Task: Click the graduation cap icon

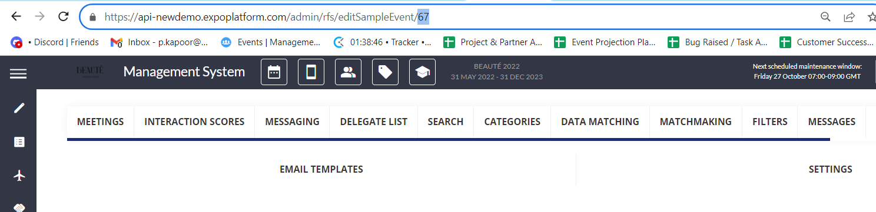Action: 422,72
